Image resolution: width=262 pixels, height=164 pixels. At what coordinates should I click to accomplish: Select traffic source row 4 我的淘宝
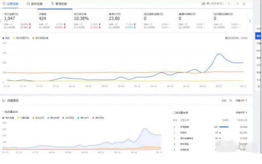210,144
